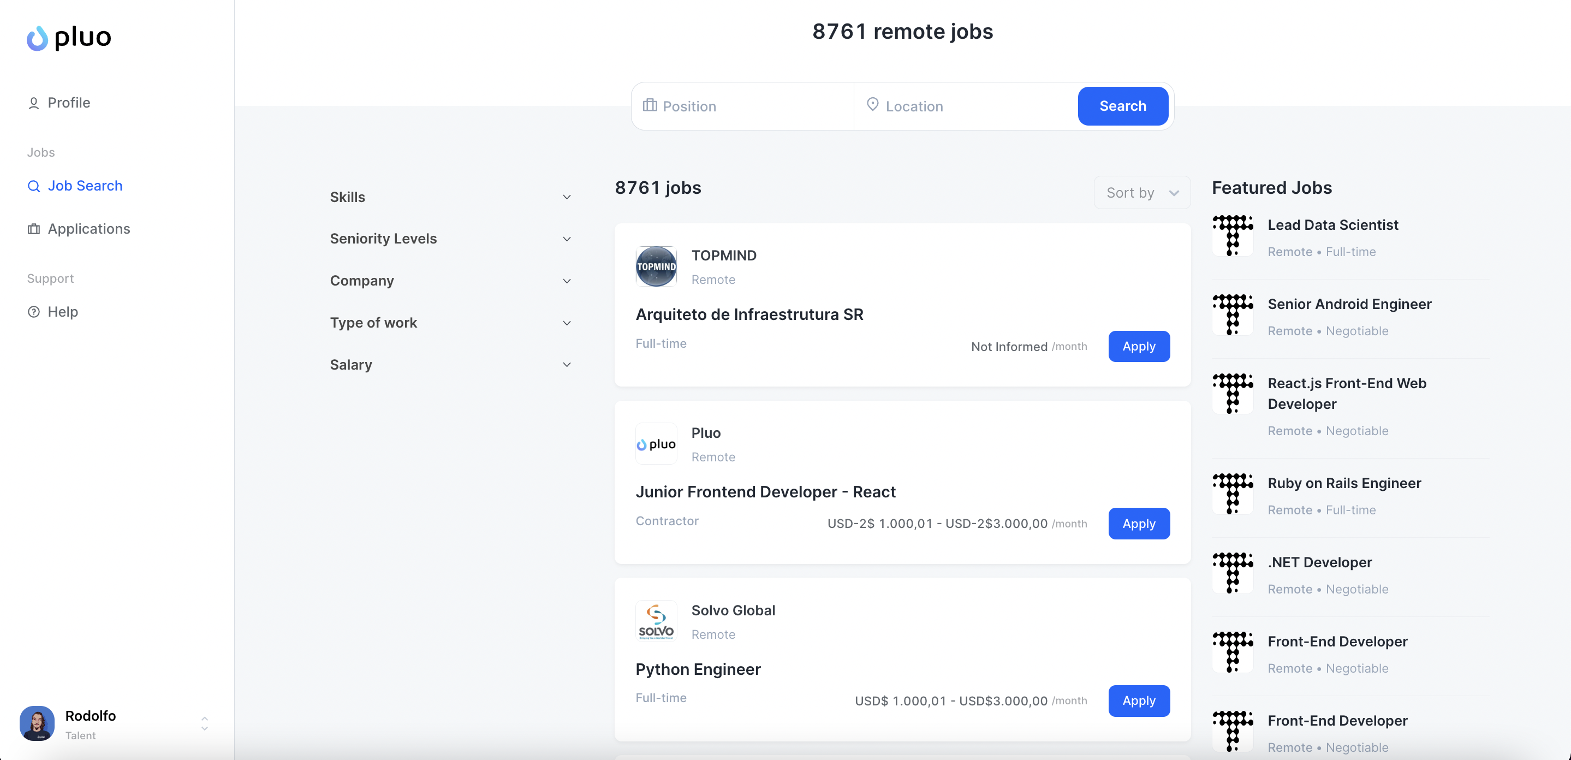Click the TOPMIND company name
The image size is (1571, 760).
tap(724, 256)
